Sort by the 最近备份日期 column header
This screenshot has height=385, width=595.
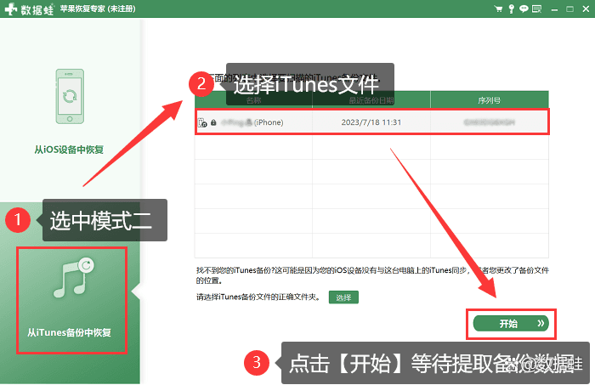(x=371, y=100)
